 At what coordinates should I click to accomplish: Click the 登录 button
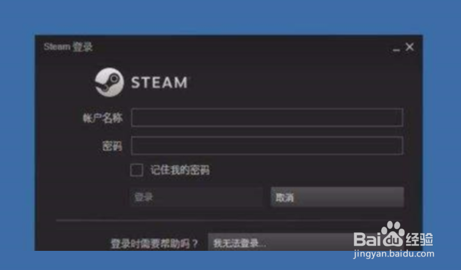tap(196, 197)
